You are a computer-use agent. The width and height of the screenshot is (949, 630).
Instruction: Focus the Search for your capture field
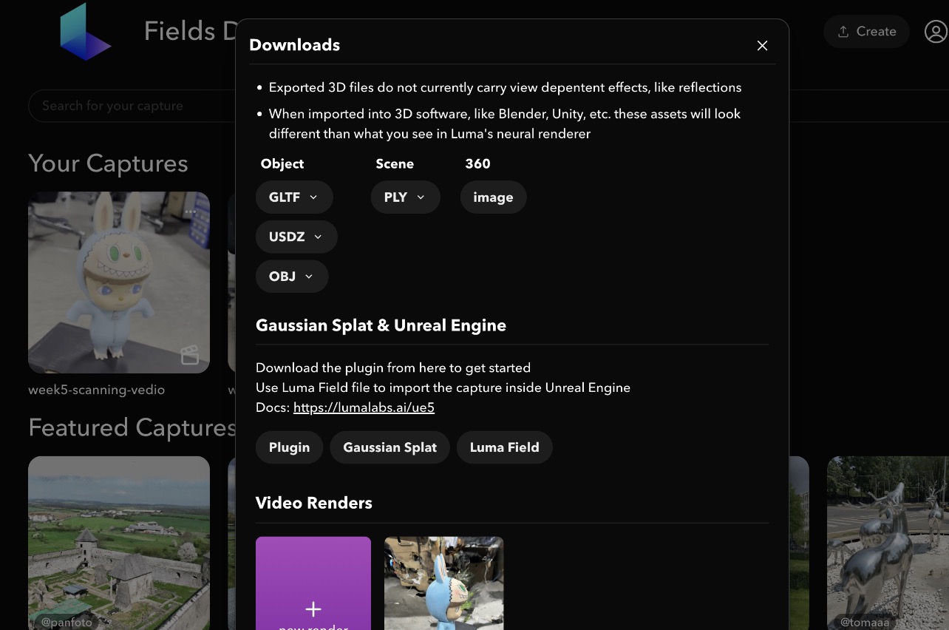pyautogui.click(x=133, y=106)
